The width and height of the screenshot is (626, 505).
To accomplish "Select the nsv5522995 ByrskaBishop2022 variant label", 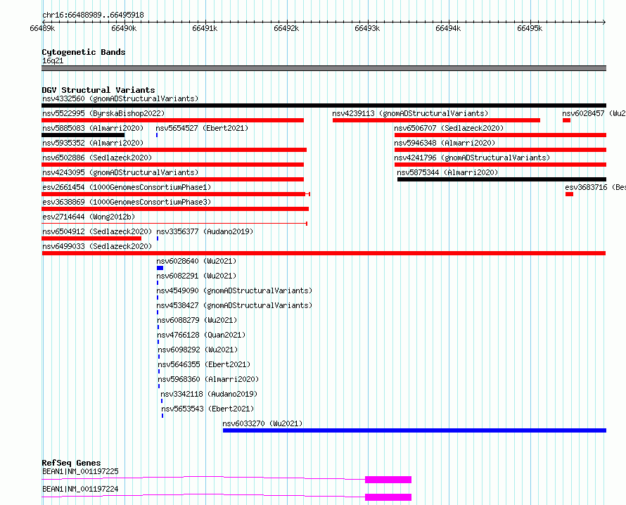I will click(x=103, y=113).
